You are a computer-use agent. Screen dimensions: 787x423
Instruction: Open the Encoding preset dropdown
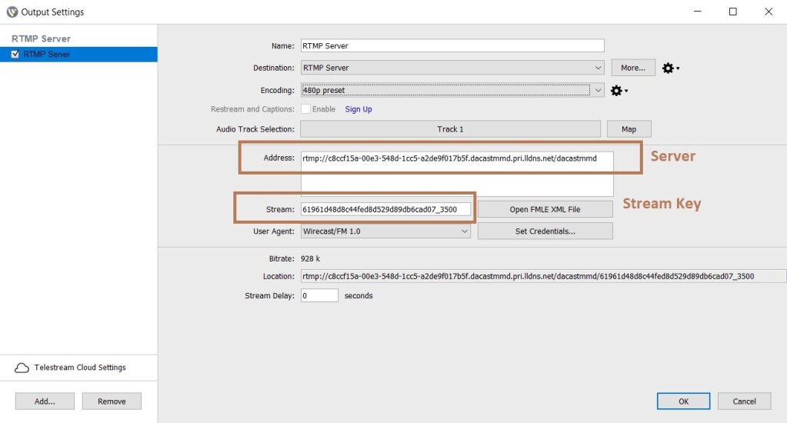coord(599,91)
